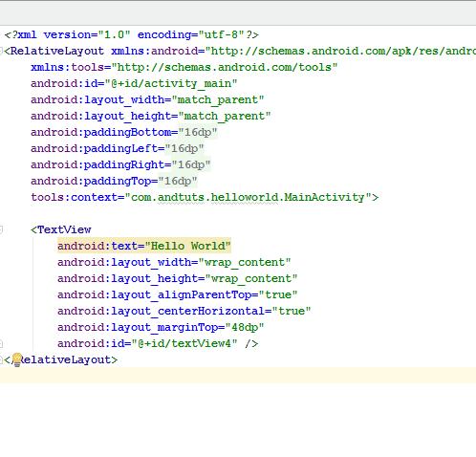Click TextView's layout_height="wrap_content" line

pyautogui.click(x=177, y=278)
